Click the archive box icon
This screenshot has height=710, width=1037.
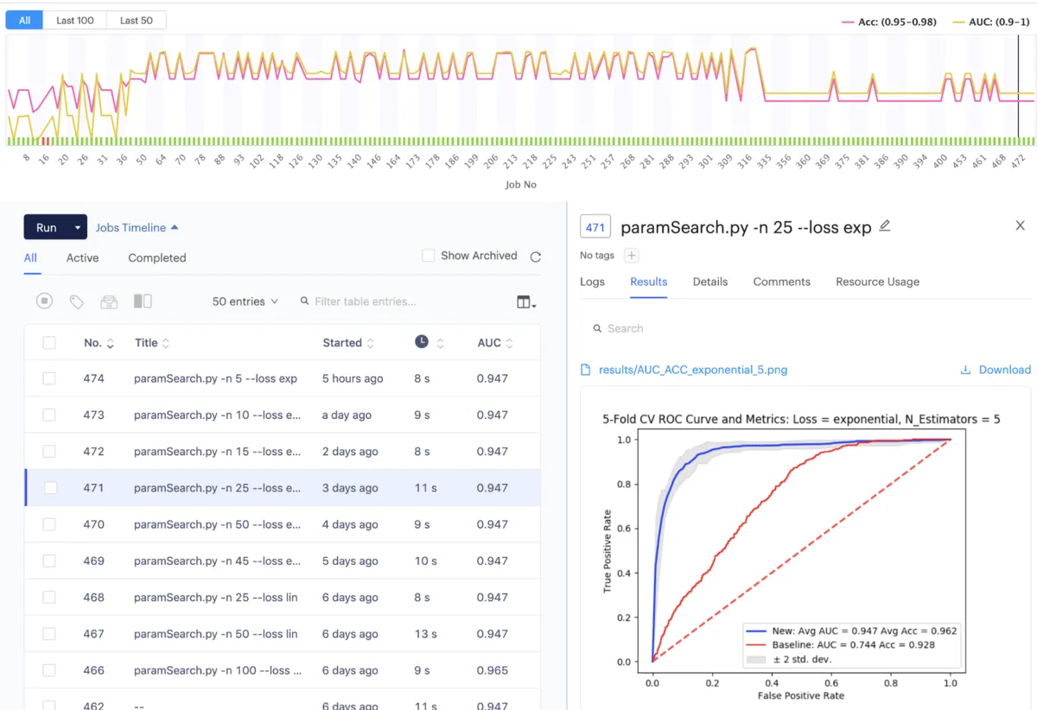click(109, 301)
